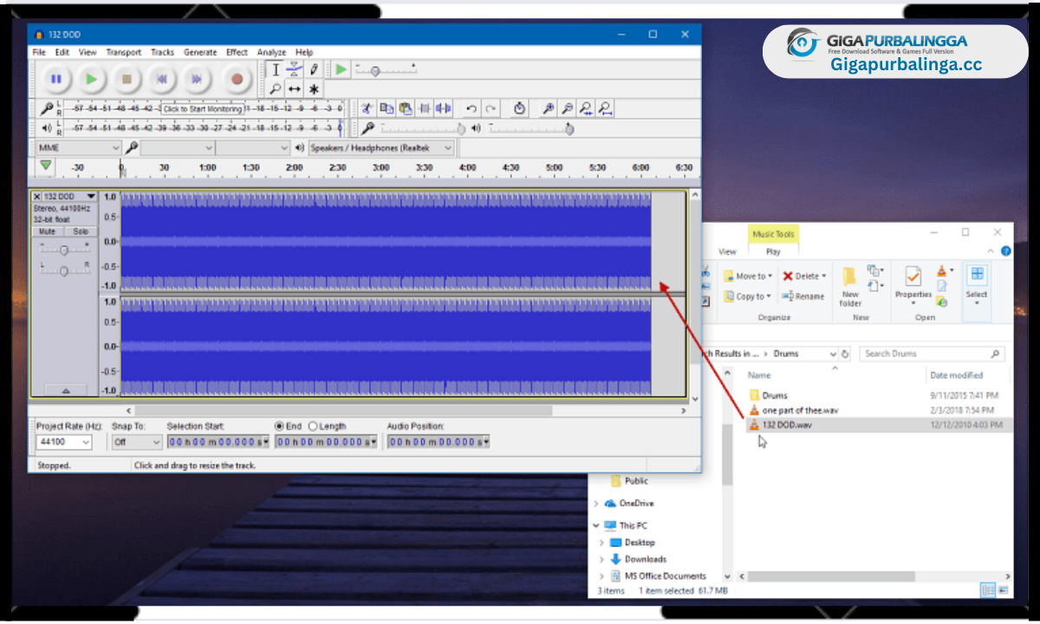Click the Pause button in Audacity
Screen dimensions: 1040x624
pyautogui.click(x=56, y=79)
